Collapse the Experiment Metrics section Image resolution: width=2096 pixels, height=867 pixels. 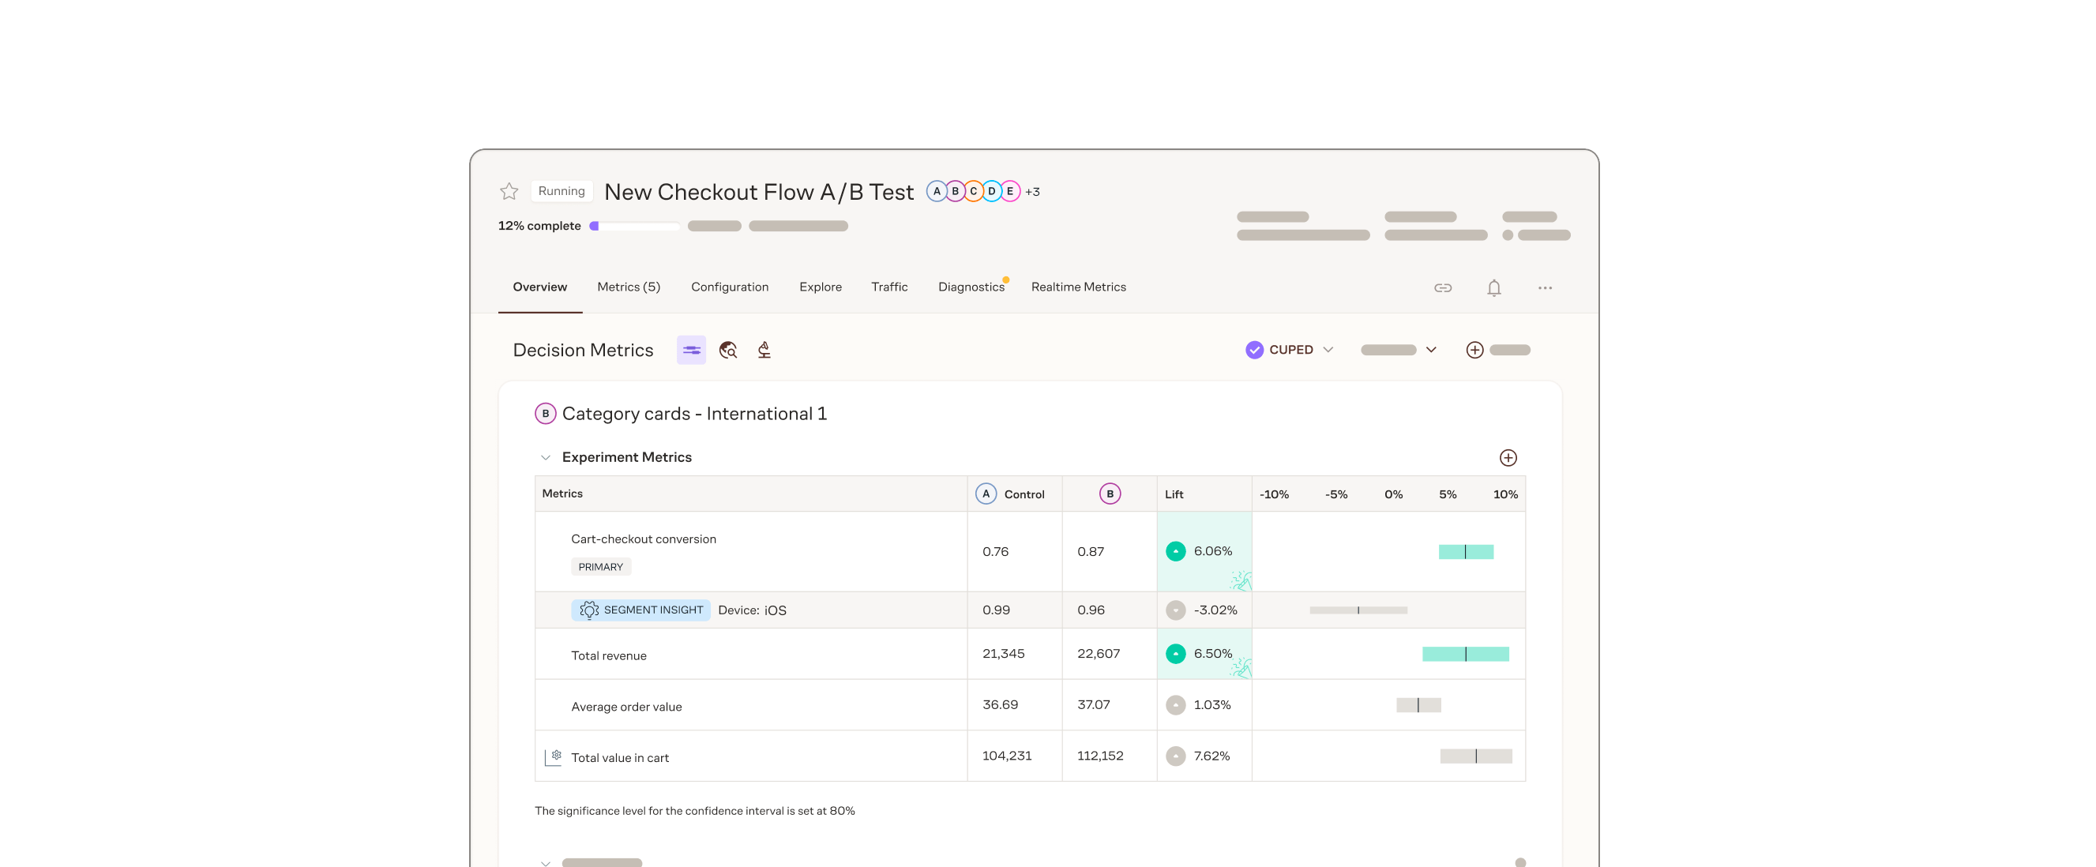tap(545, 458)
